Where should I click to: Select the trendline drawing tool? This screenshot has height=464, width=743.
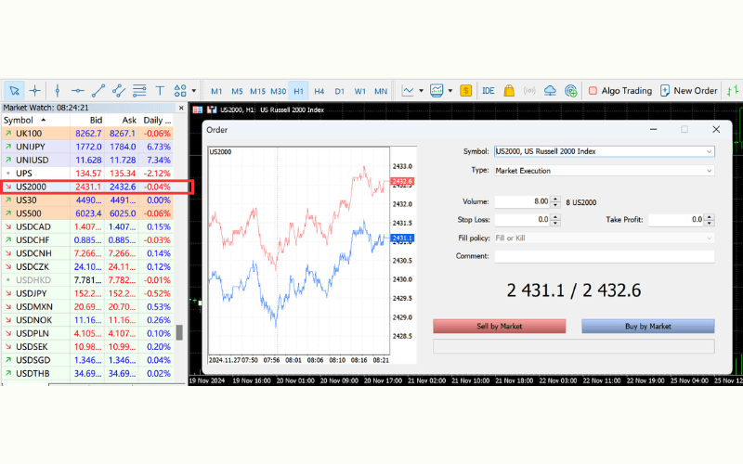(x=98, y=90)
